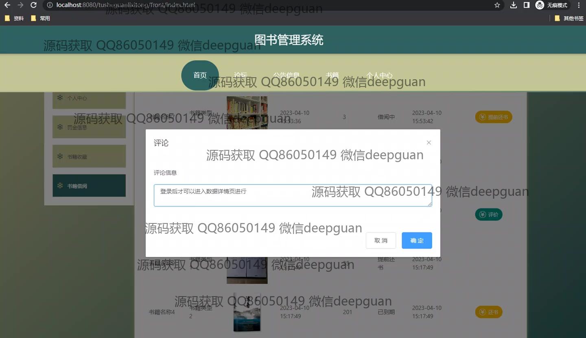Click the snowflake icon beside 书籍收藏
This screenshot has height=338, width=586.
click(60, 156)
